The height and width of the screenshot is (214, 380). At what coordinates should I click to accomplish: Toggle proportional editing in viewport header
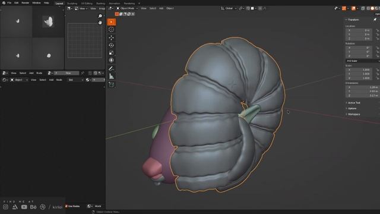click(x=260, y=8)
